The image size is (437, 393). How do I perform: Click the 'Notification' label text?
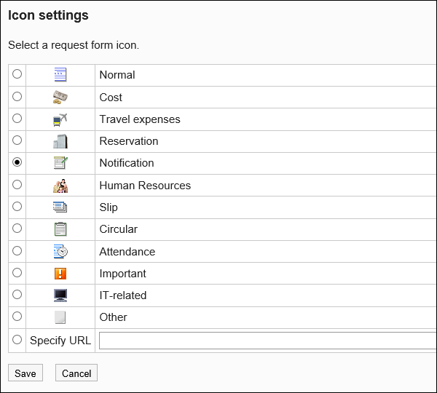coord(127,163)
